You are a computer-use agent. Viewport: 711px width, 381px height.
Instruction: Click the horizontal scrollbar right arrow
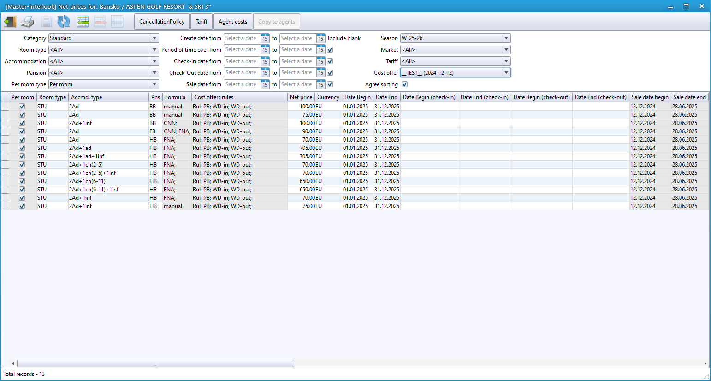click(x=705, y=363)
